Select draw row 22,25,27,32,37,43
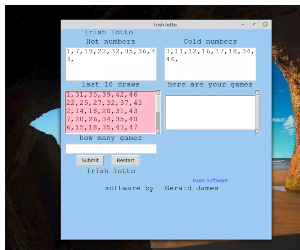Image resolution: width=300 pixels, height=250 pixels. click(111, 103)
